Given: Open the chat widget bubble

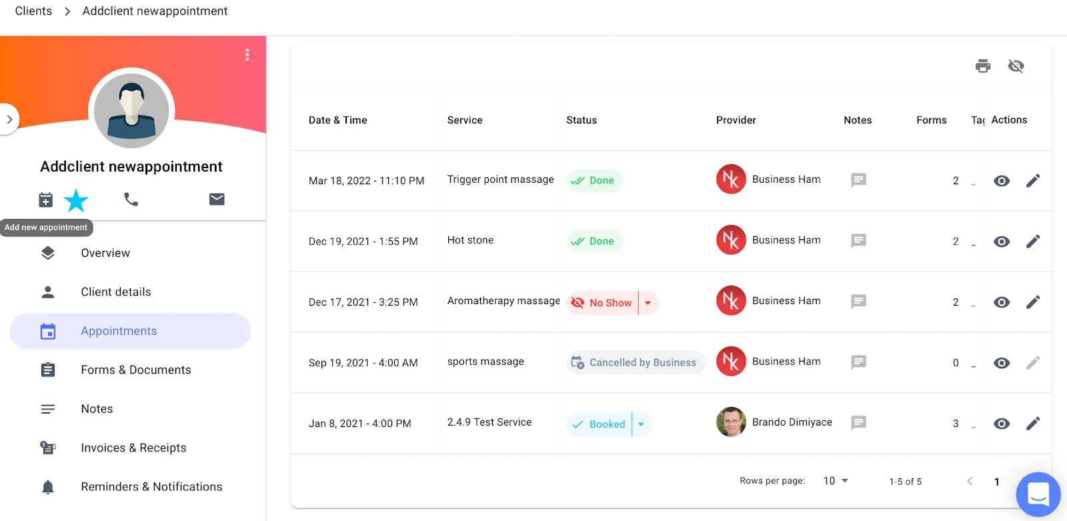Looking at the screenshot, I should point(1038,494).
